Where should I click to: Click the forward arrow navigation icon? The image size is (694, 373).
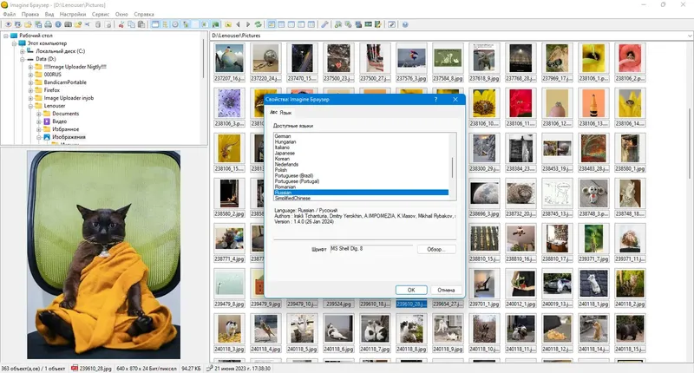tap(248, 24)
